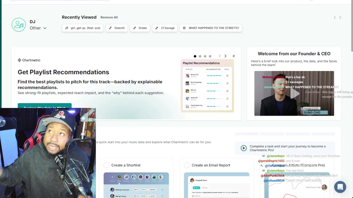Image resolution: width=353 pixels, height=198 pixels.
Task: Show previous banner slide with left chevron
Action: pyautogui.click(x=220, y=56)
